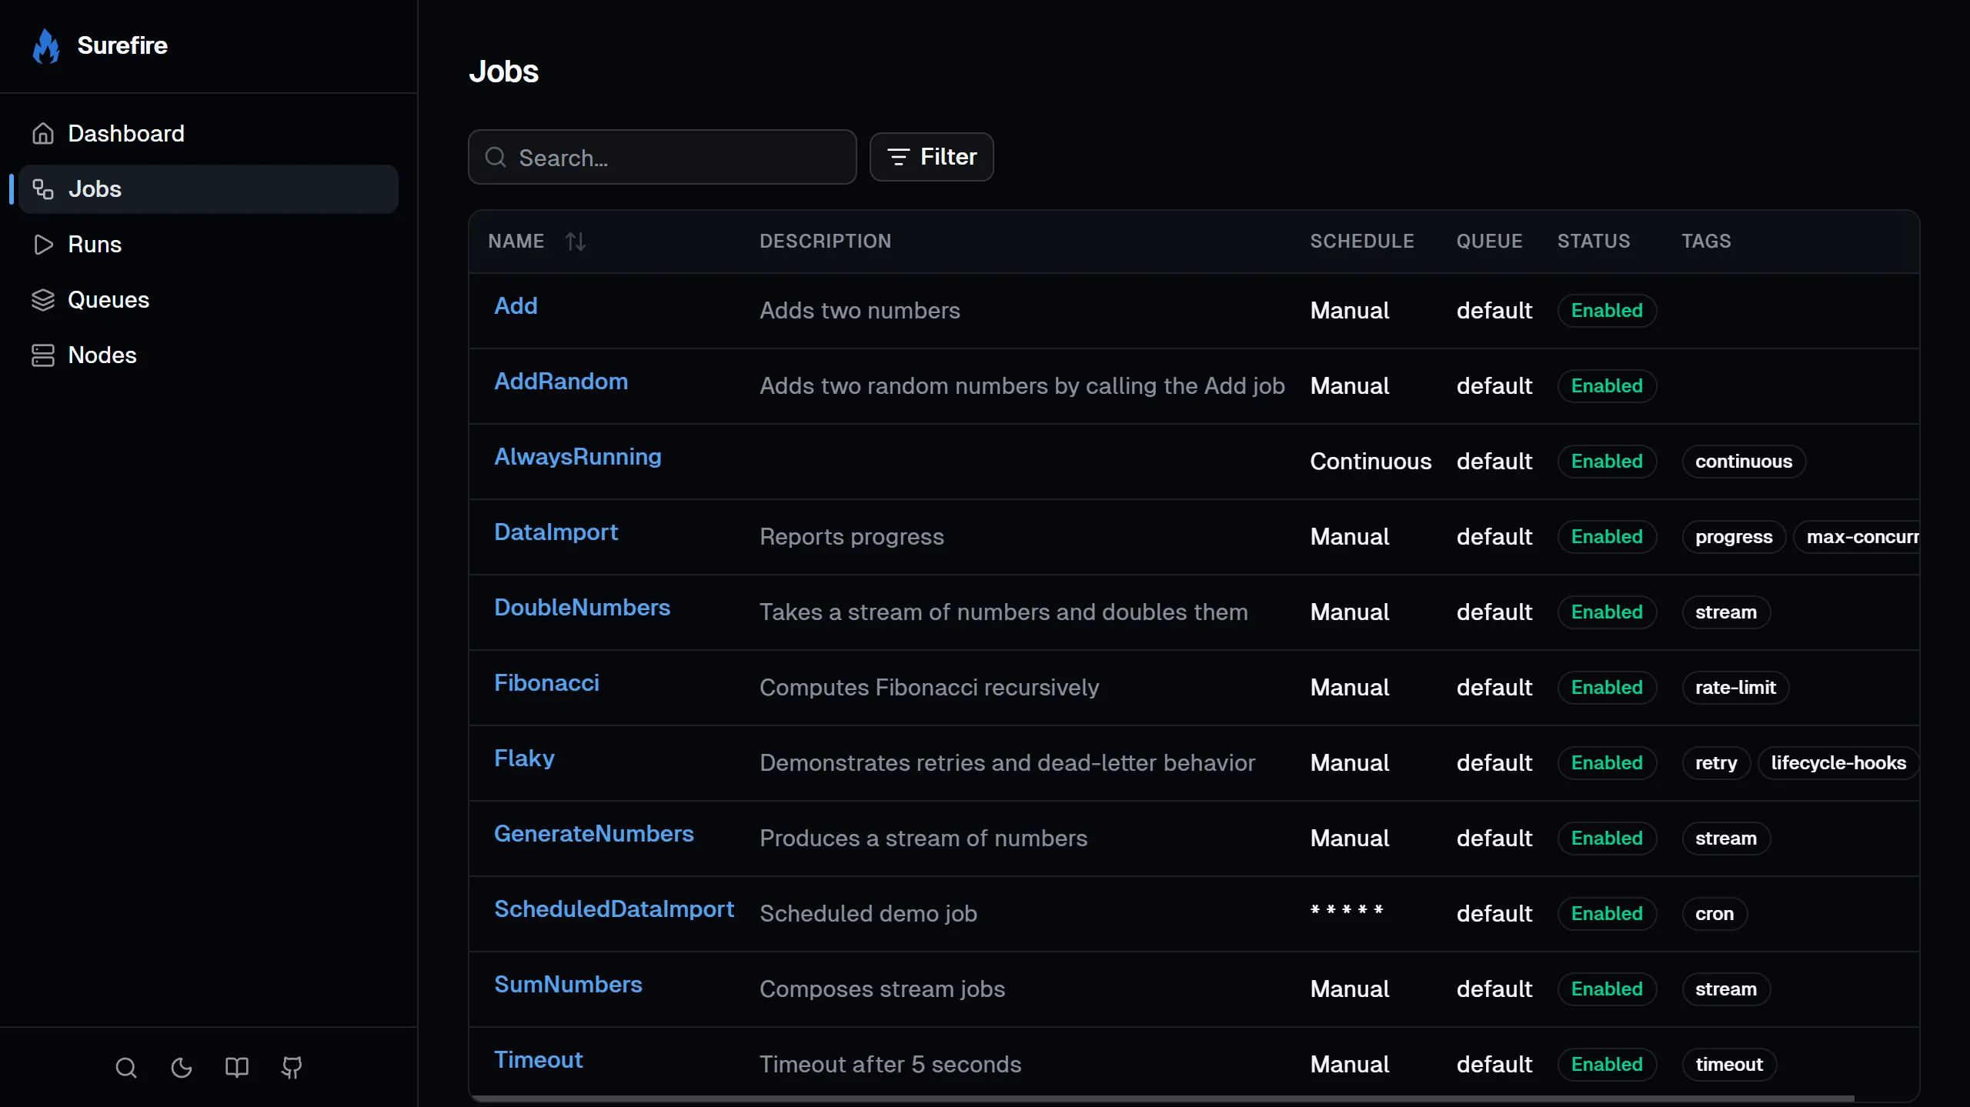
Task: Select Jobs in the sidebar menu
Action: pos(95,189)
